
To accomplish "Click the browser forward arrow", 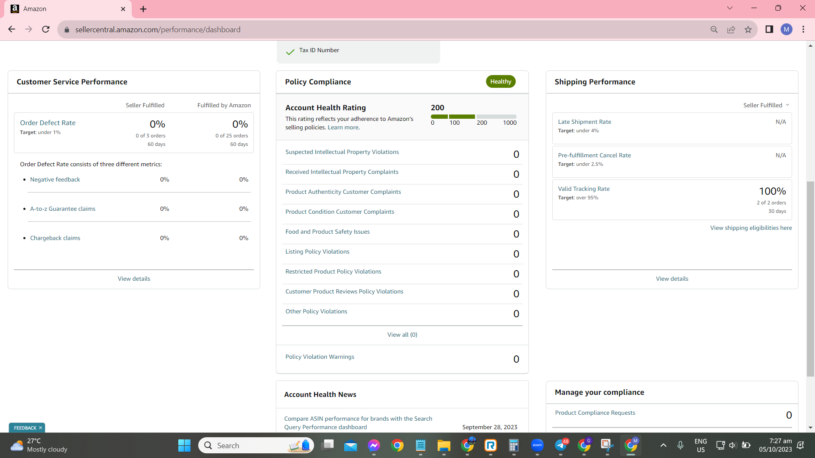I will tap(29, 29).
